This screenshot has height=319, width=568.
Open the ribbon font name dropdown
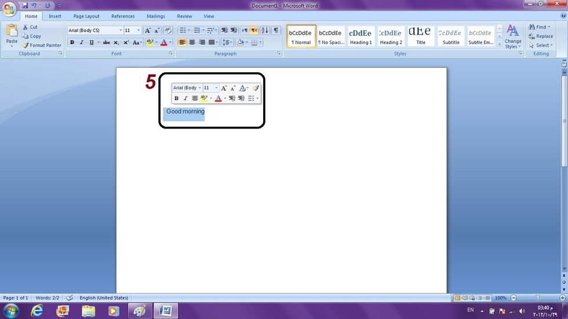pos(121,30)
